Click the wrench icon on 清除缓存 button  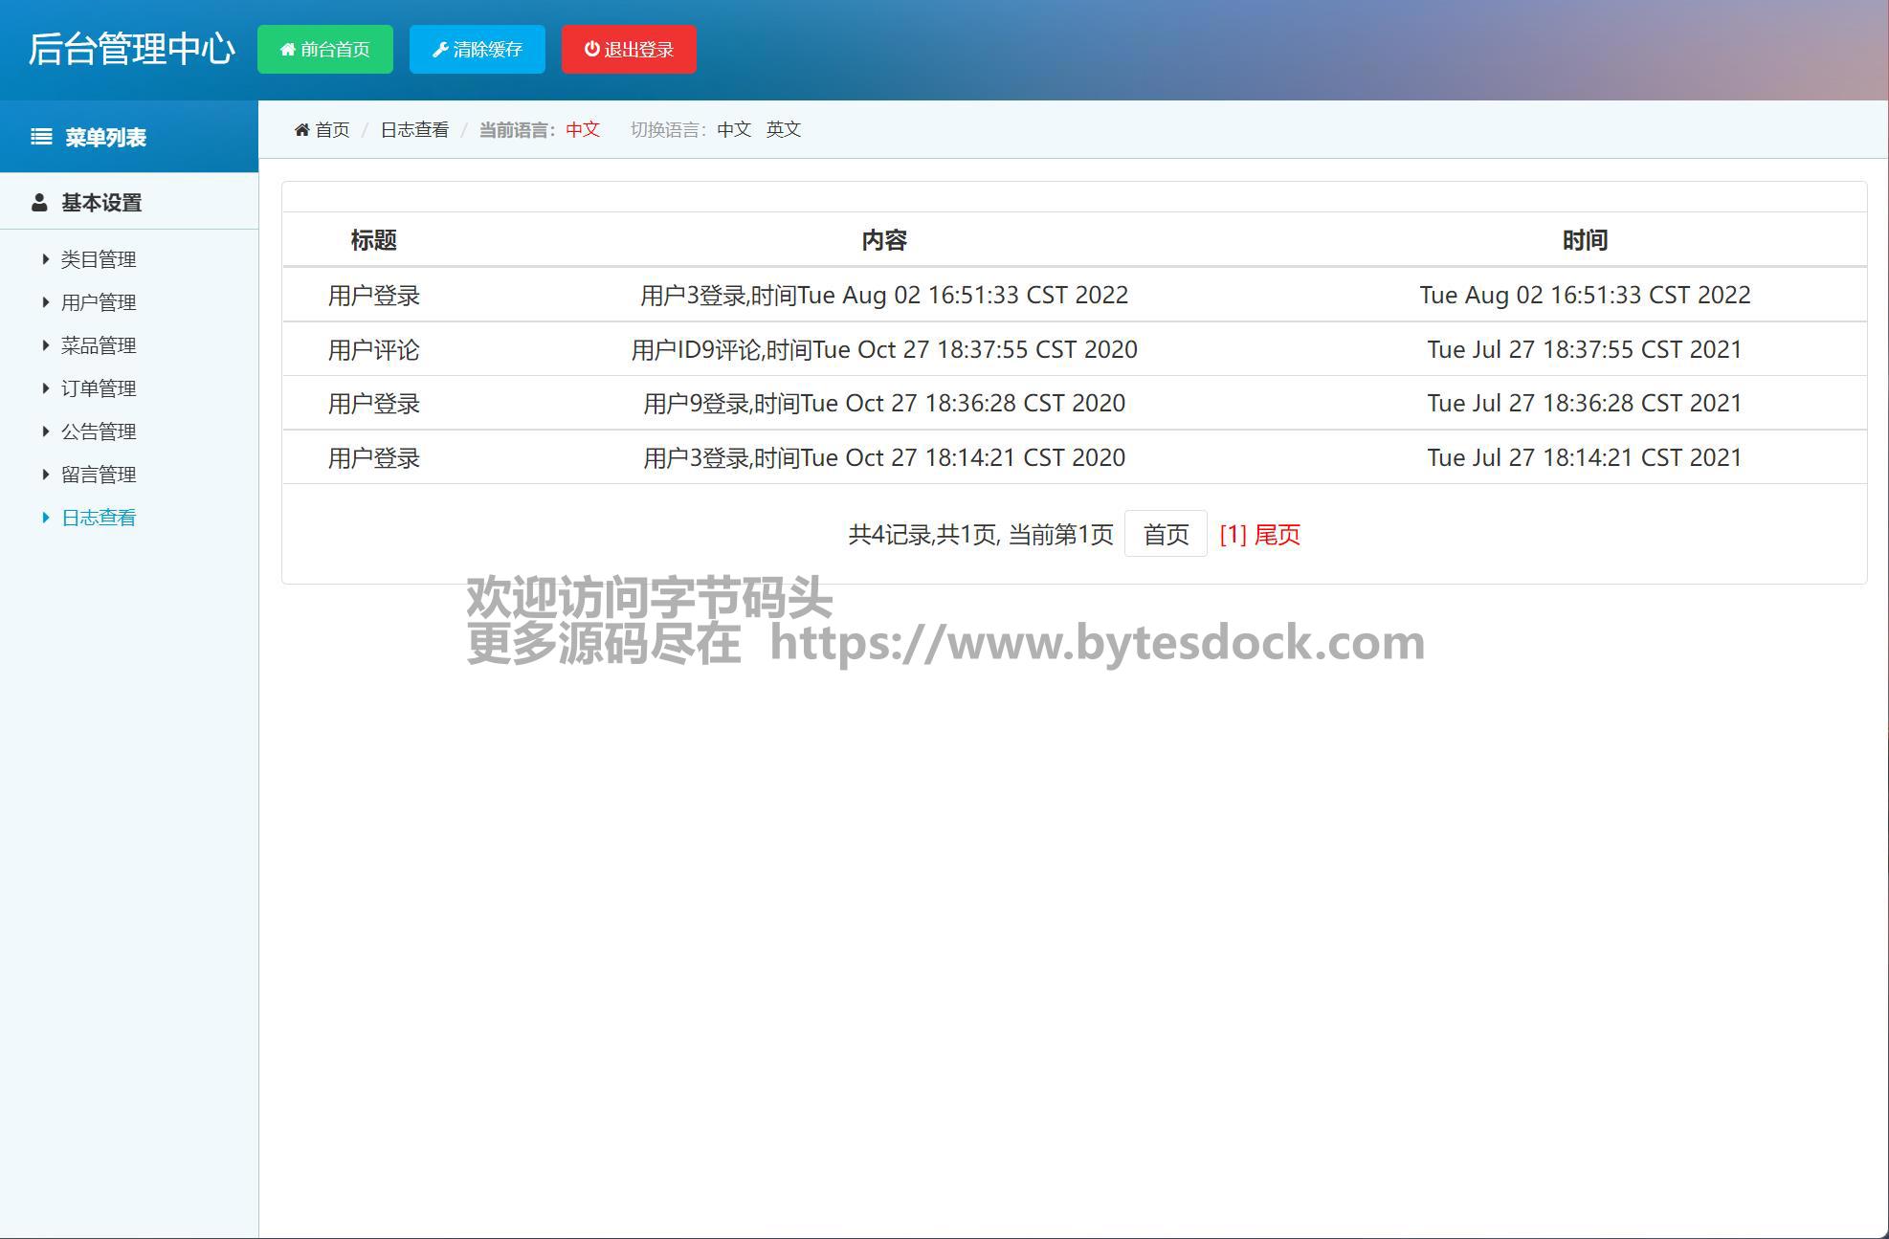440,50
